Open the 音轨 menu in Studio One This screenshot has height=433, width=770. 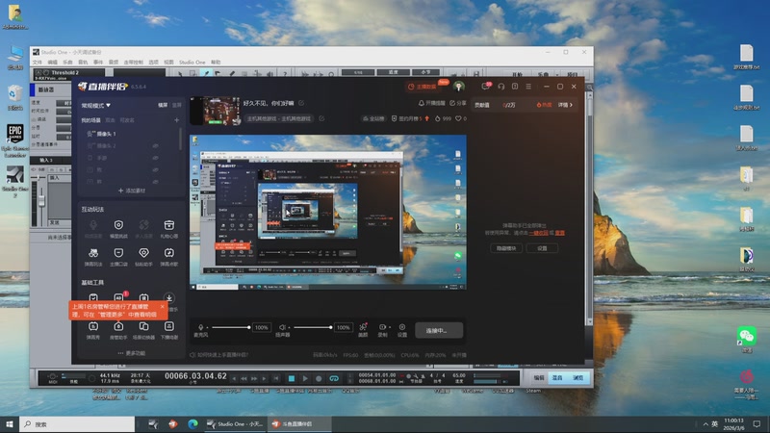pyautogui.click(x=83, y=63)
